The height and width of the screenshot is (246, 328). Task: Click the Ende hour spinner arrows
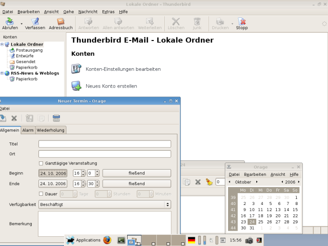(83, 183)
